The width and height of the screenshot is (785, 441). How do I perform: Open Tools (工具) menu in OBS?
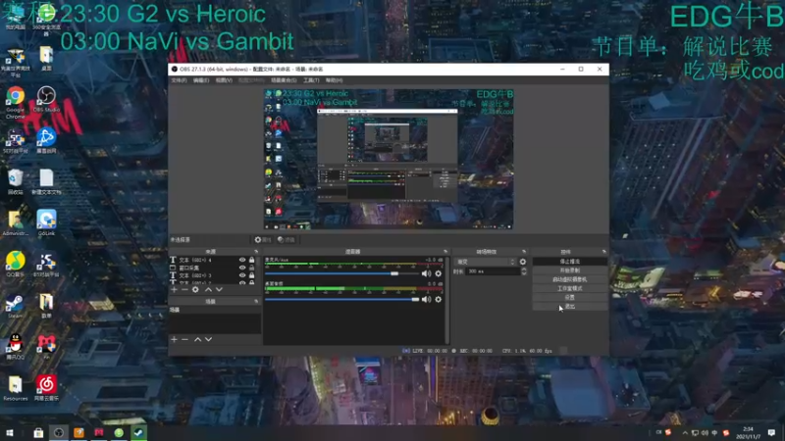coord(311,80)
